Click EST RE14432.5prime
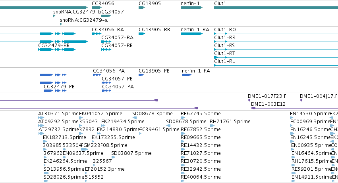This screenshot has width=338, height=183. (x=201, y=146)
